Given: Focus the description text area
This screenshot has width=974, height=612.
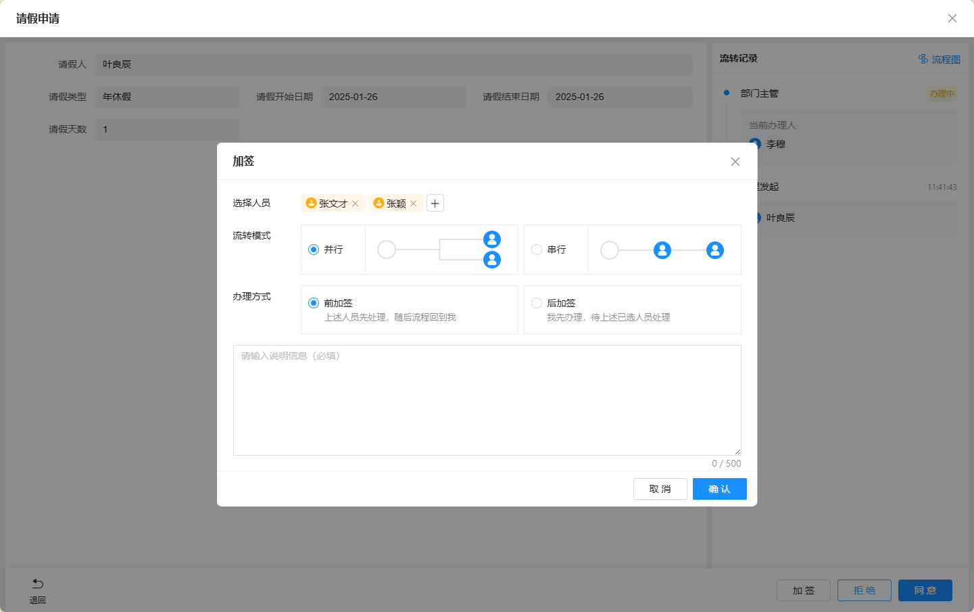Looking at the screenshot, I should [487, 400].
